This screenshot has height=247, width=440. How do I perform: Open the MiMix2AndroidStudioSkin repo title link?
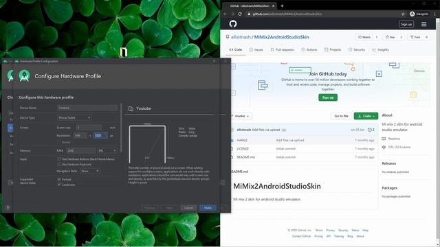pos(281,37)
